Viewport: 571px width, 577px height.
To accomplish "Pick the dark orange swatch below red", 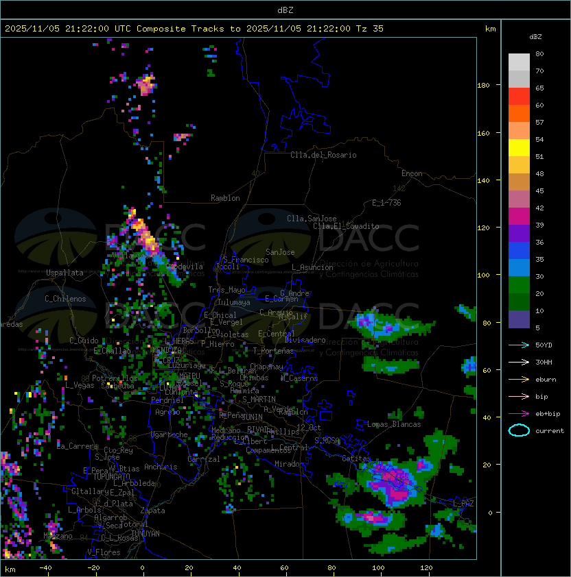I will [519, 113].
